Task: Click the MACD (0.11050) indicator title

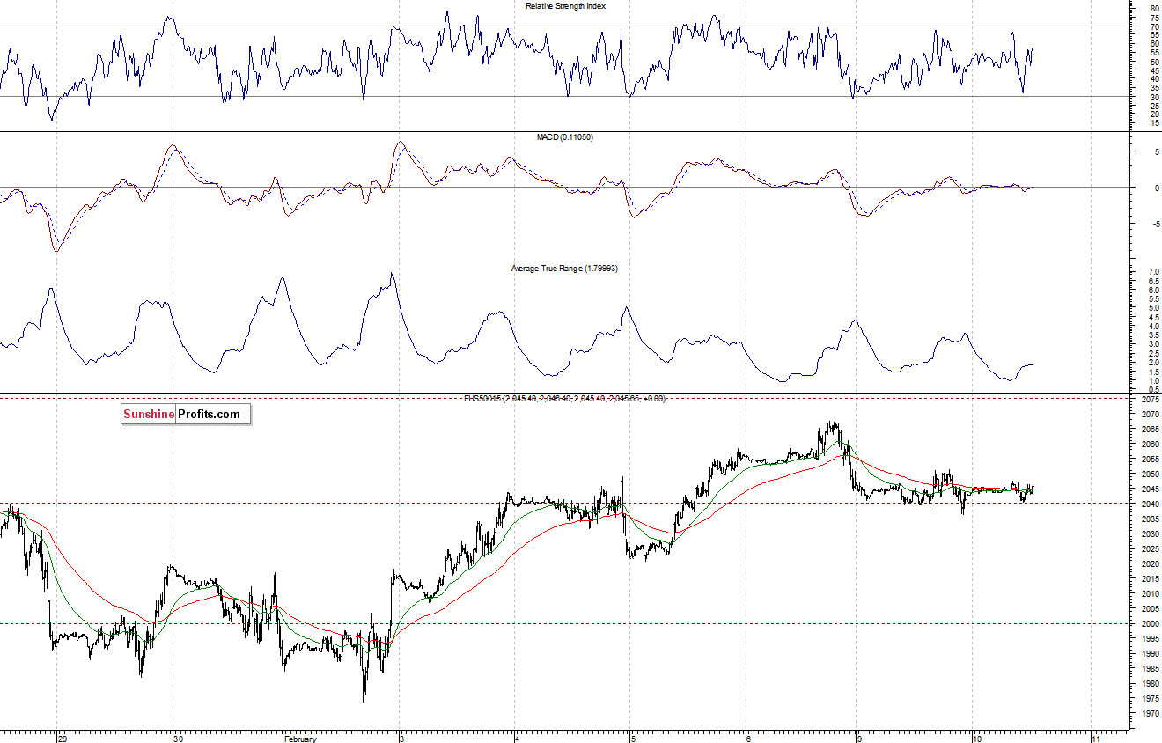Action: (564, 137)
